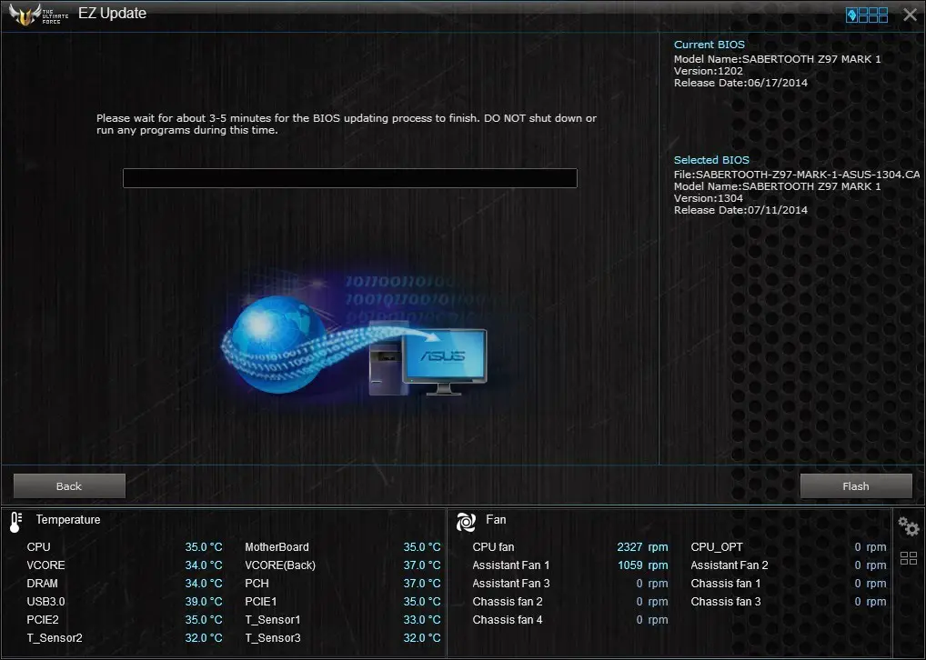Viewport: 926px width, 660px height.
Task: Open the AI Suite main menu grid icon
Action: point(866,15)
